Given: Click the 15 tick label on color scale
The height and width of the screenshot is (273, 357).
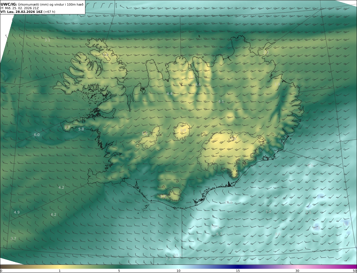Looking at the screenshot, I should click(x=238, y=271).
